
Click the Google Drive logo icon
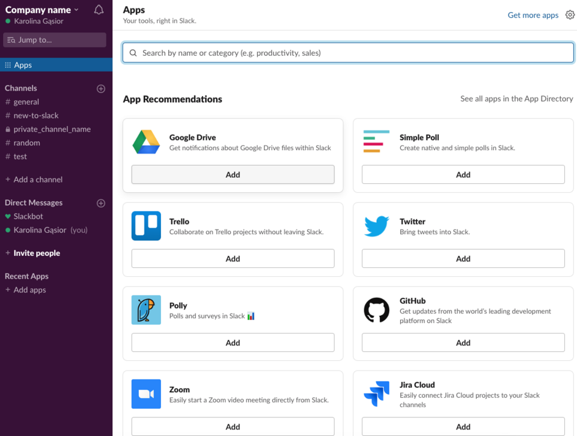coord(146,142)
